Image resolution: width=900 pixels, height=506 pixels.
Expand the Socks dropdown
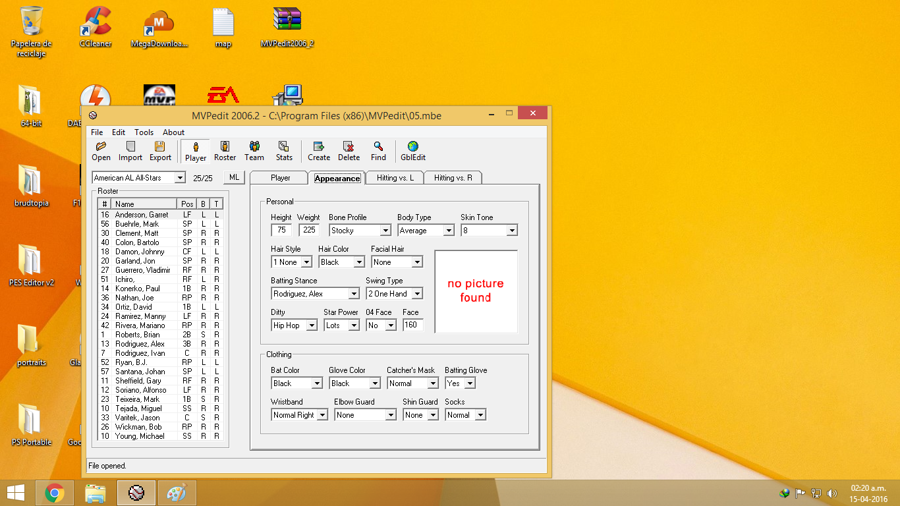480,415
